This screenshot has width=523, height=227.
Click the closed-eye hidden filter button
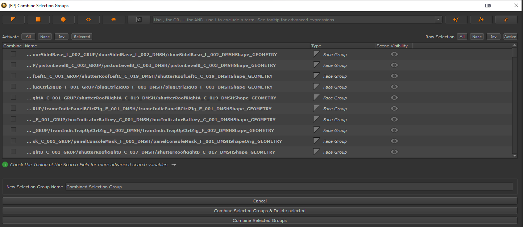click(113, 20)
